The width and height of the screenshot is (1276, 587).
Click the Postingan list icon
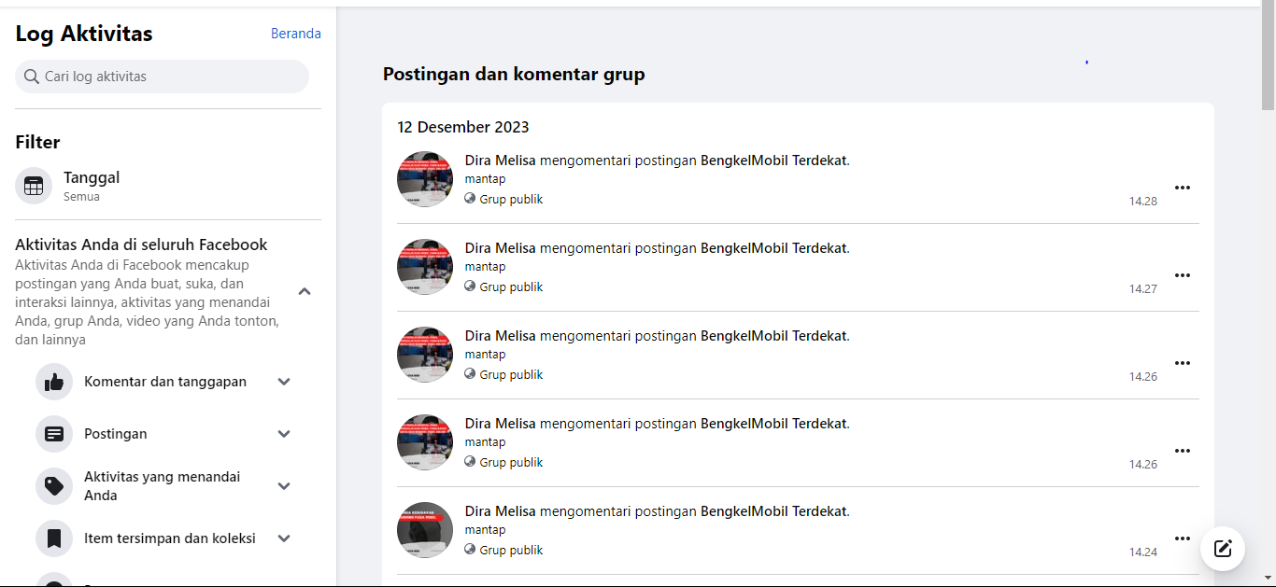pos(54,434)
